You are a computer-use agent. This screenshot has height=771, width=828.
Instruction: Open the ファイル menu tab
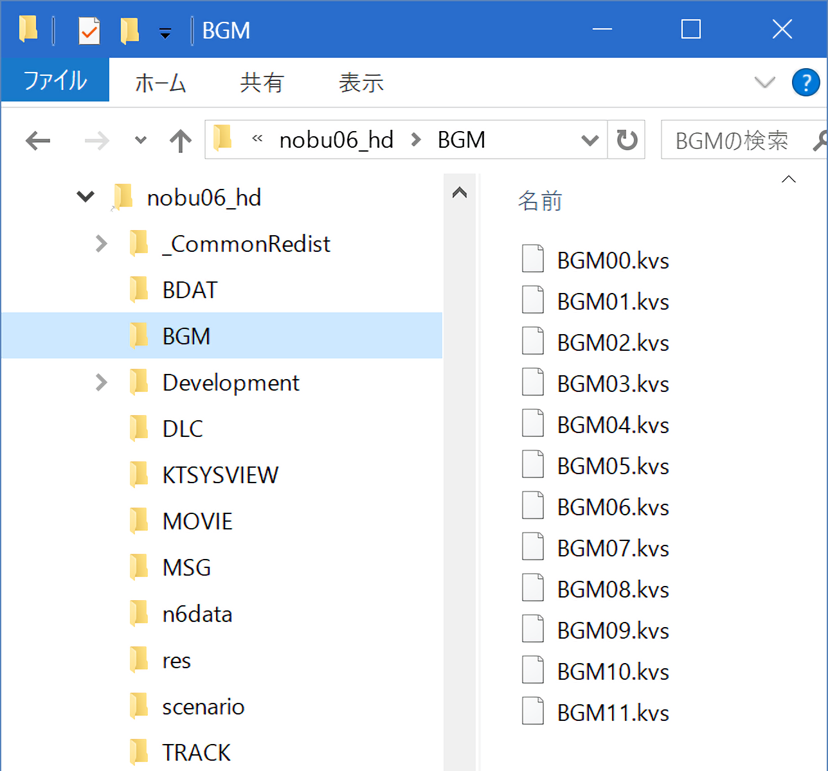[55, 81]
